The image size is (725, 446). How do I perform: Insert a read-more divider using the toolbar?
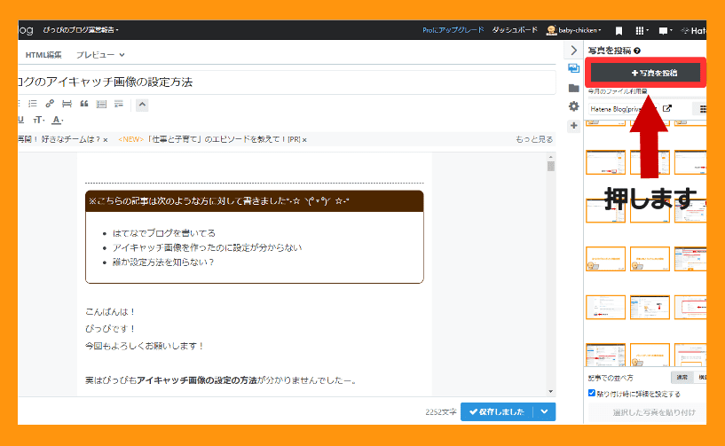(67, 104)
